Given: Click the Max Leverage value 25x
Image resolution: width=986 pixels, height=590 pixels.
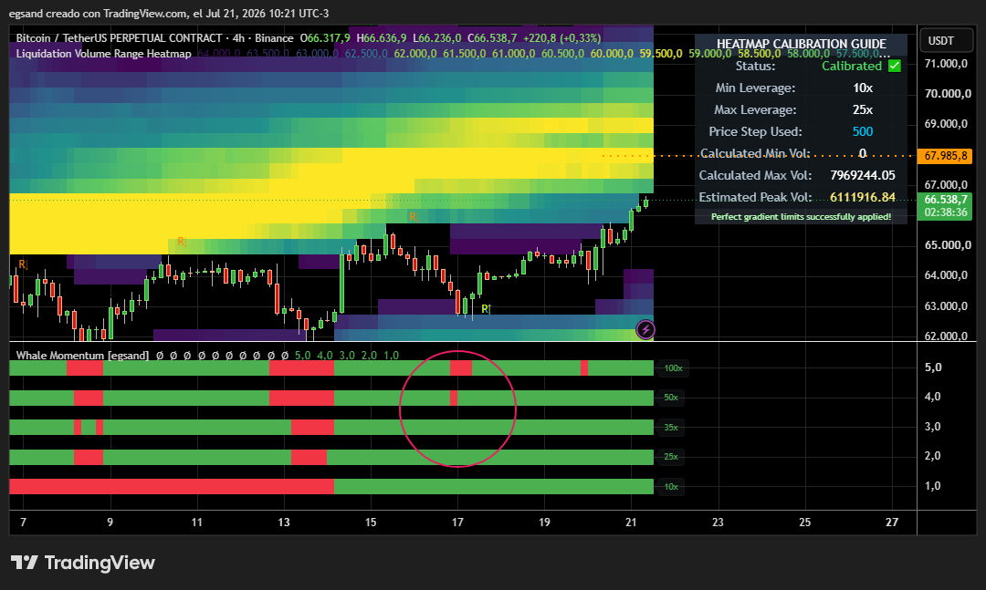Looking at the screenshot, I should coord(862,110).
